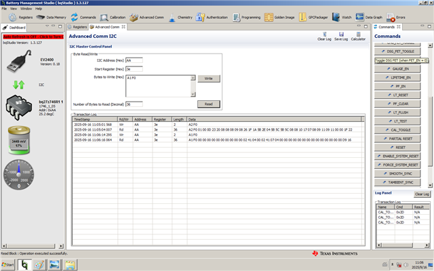Open Calibration from the toolbar
This screenshot has width=434, height=271.
113,18
